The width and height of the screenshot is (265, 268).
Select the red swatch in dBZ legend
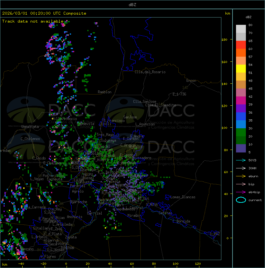coord(241,45)
